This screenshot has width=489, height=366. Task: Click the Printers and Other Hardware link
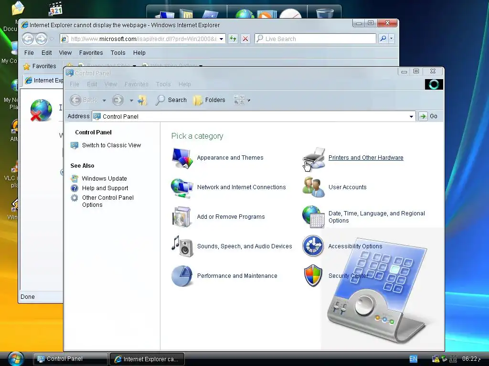[366, 158]
